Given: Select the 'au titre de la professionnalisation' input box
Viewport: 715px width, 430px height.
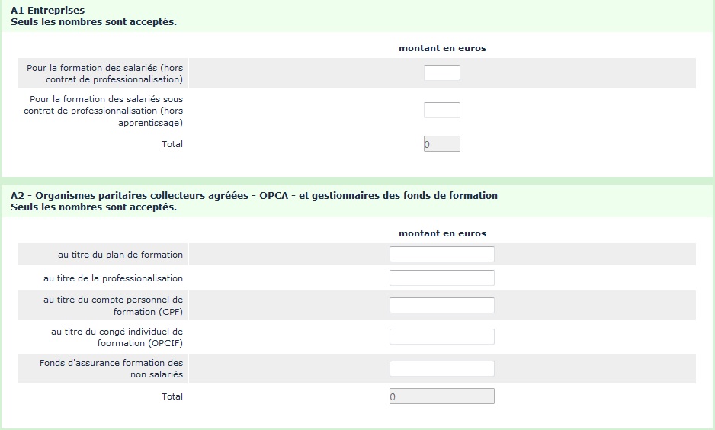Looking at the screenshot, I should point(441,278).
